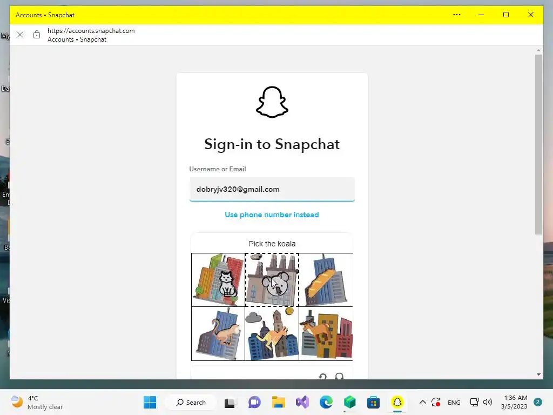Image resolution: width=553 pixels, height=415 pixels.
Task: Click the Snapchat ghost logo
Action: (272, 102)
